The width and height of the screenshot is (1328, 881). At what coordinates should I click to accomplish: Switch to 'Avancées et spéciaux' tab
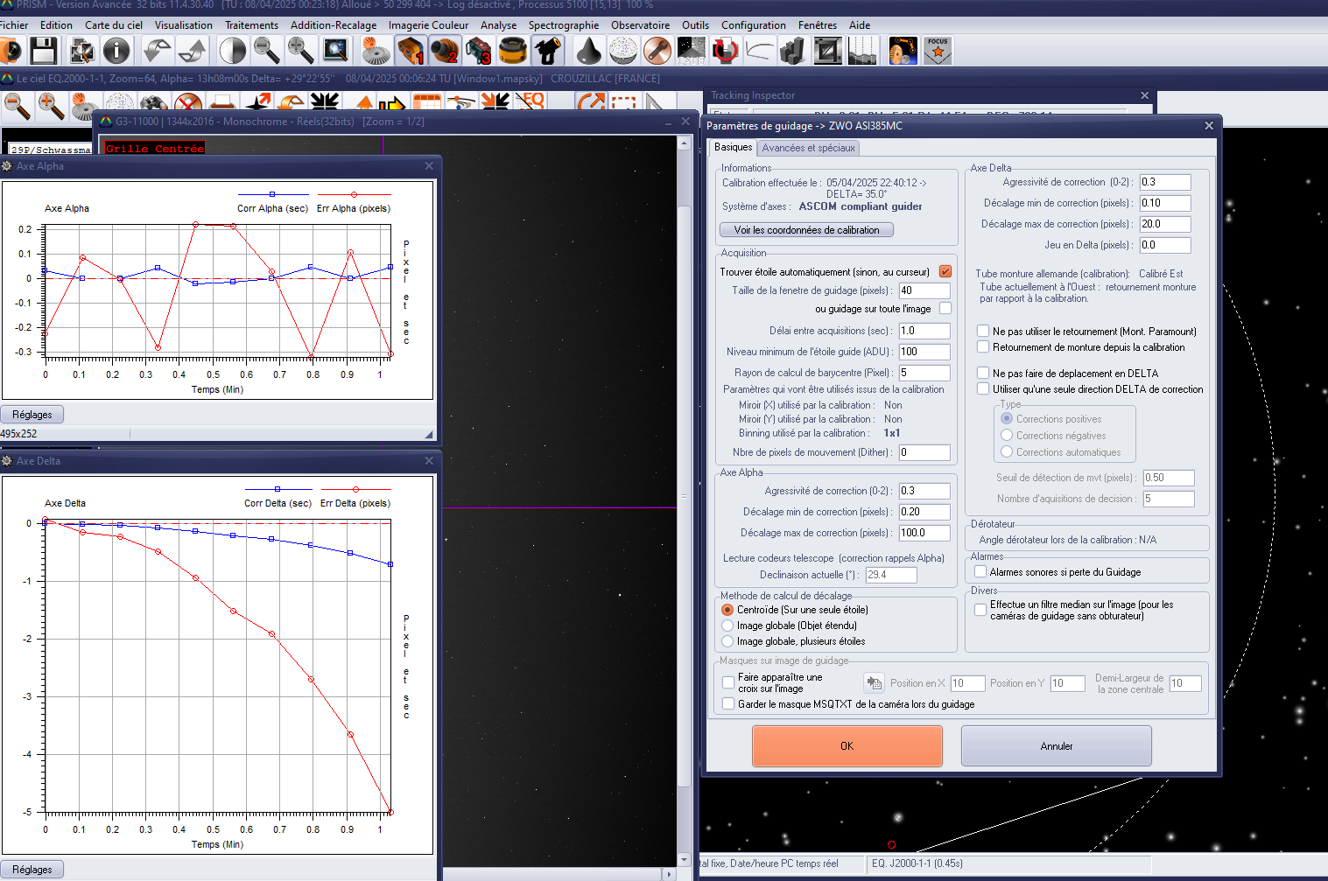808,148
